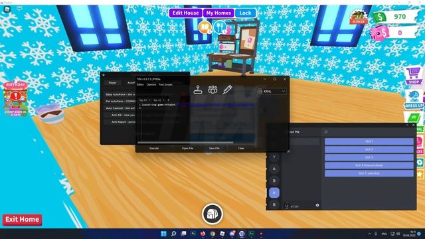Open the Dress Up icon
The image size is (425, 239).
click(414, 100)
